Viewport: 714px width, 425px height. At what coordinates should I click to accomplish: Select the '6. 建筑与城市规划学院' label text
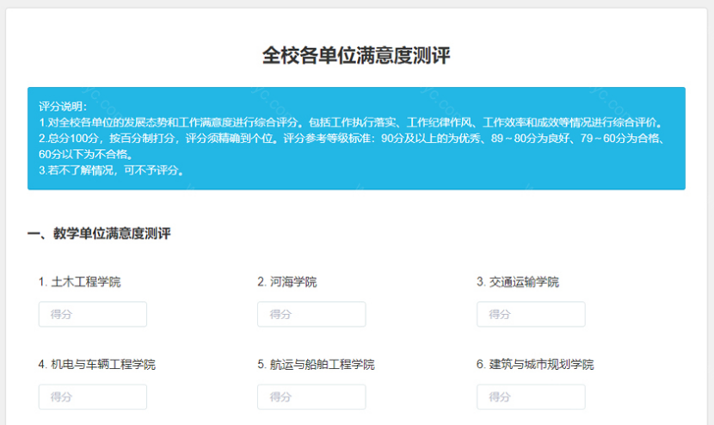tap(535, 364)
